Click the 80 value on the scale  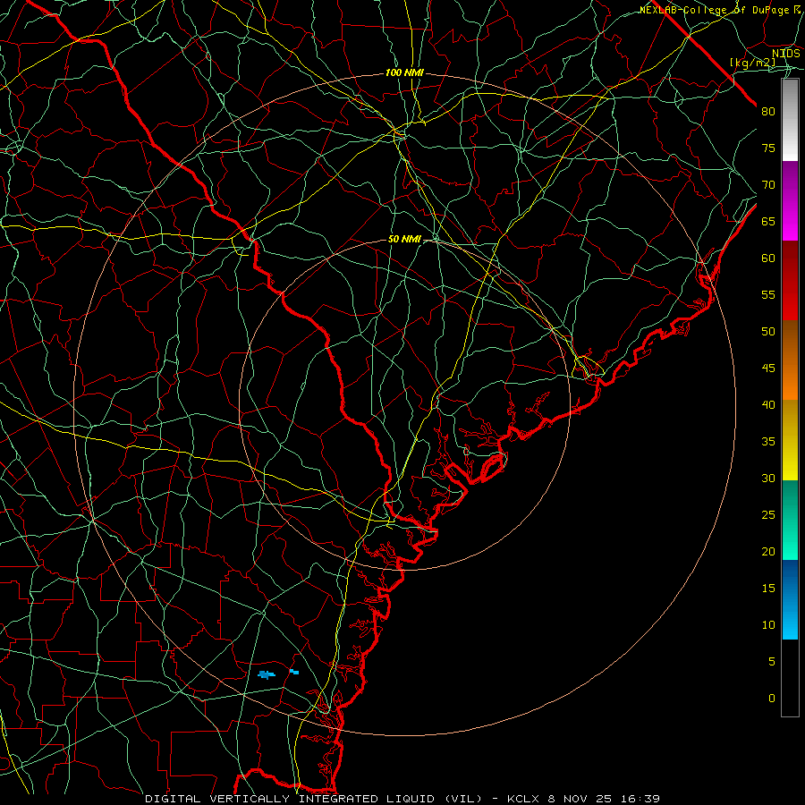768,112
